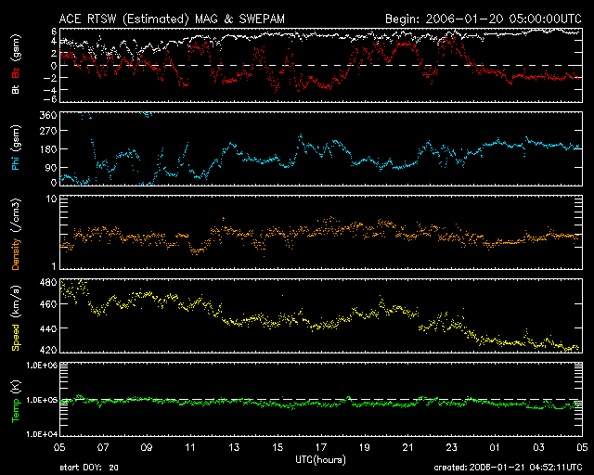Click the plot title 'ACE RTSW (Estimated) MAG & SWEPAM'
The image size is (594, 475).
pyautogui.click(x=172, y=19)
